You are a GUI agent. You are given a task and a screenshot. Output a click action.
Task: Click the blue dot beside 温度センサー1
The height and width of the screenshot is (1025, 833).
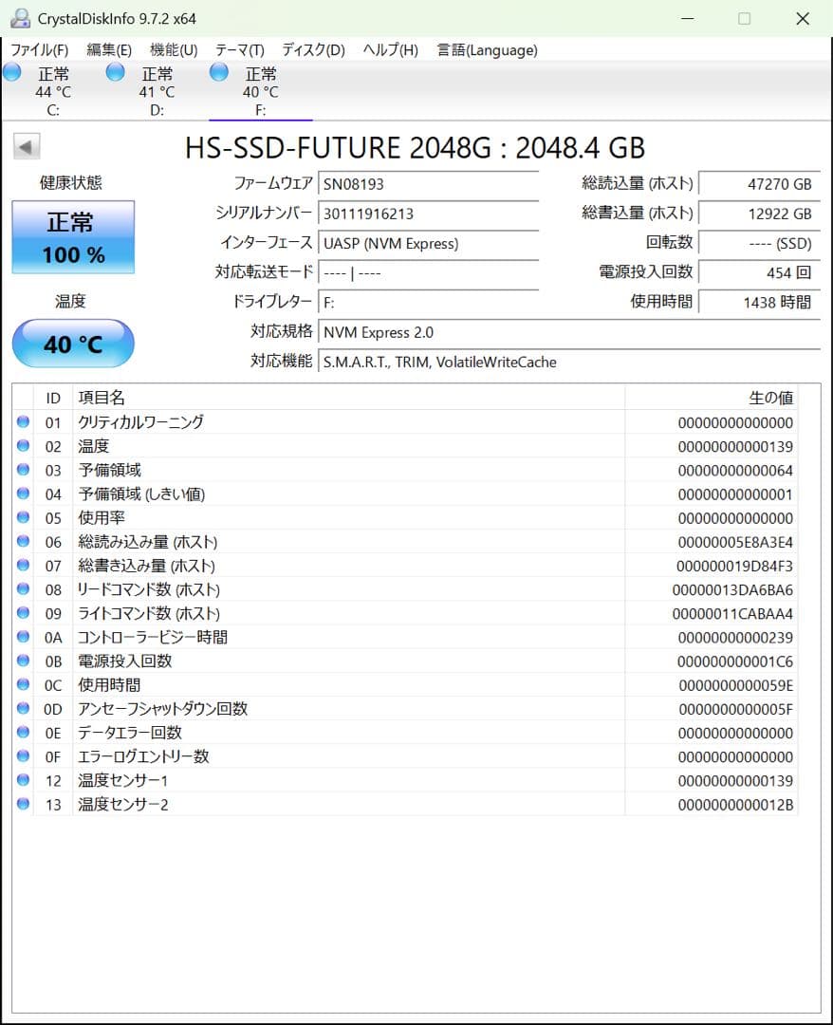coord(22,780)
